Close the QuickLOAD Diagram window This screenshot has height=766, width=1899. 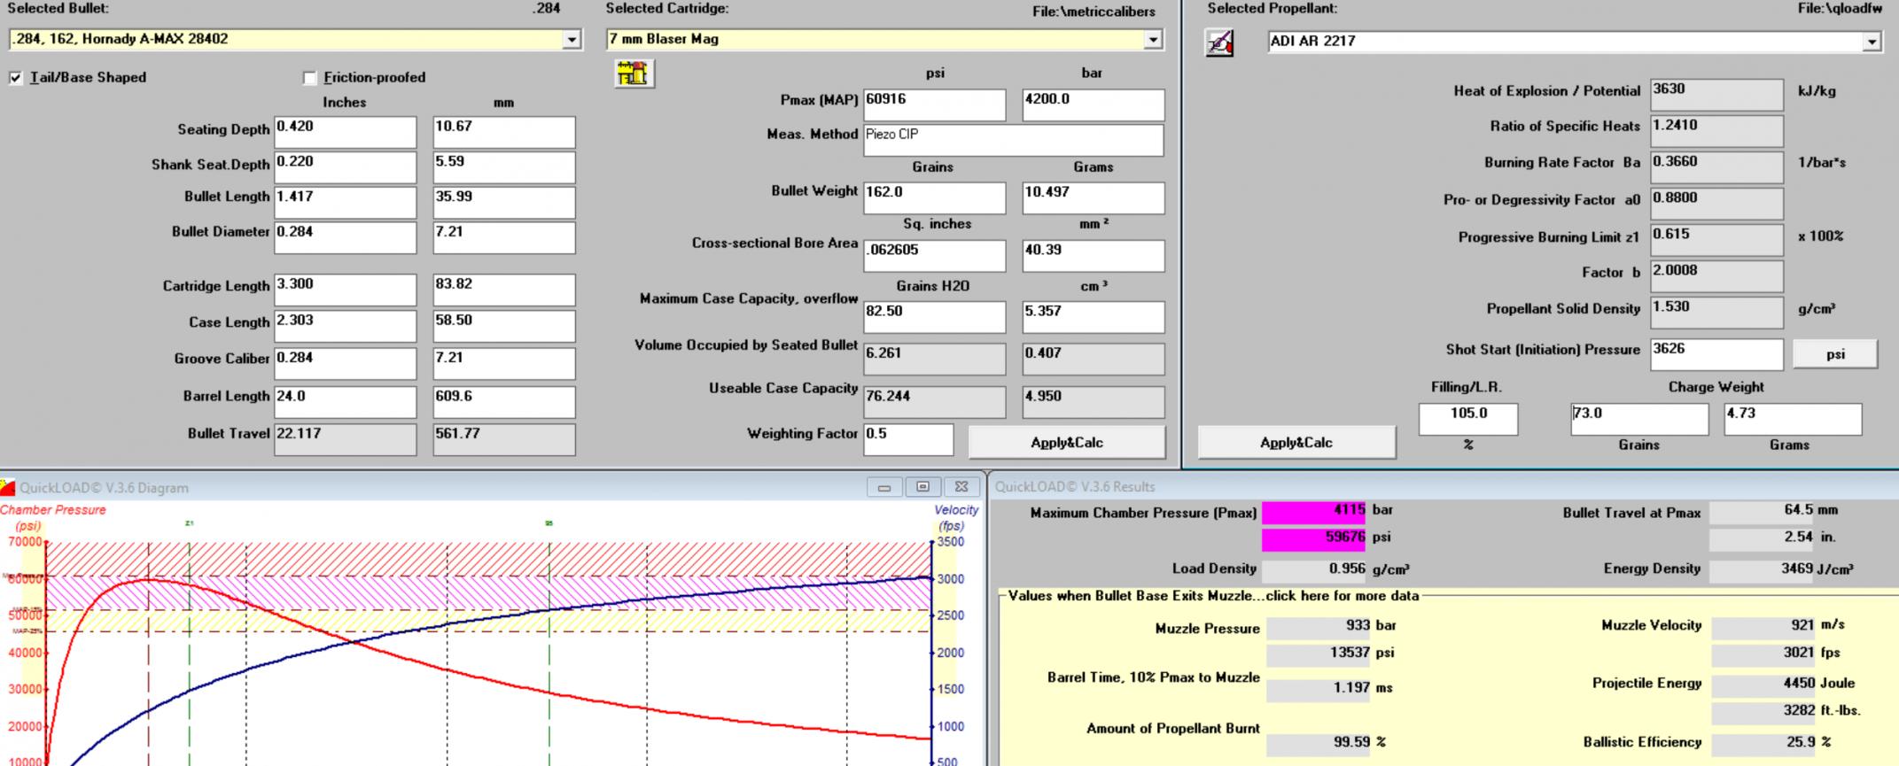[961, 487]
